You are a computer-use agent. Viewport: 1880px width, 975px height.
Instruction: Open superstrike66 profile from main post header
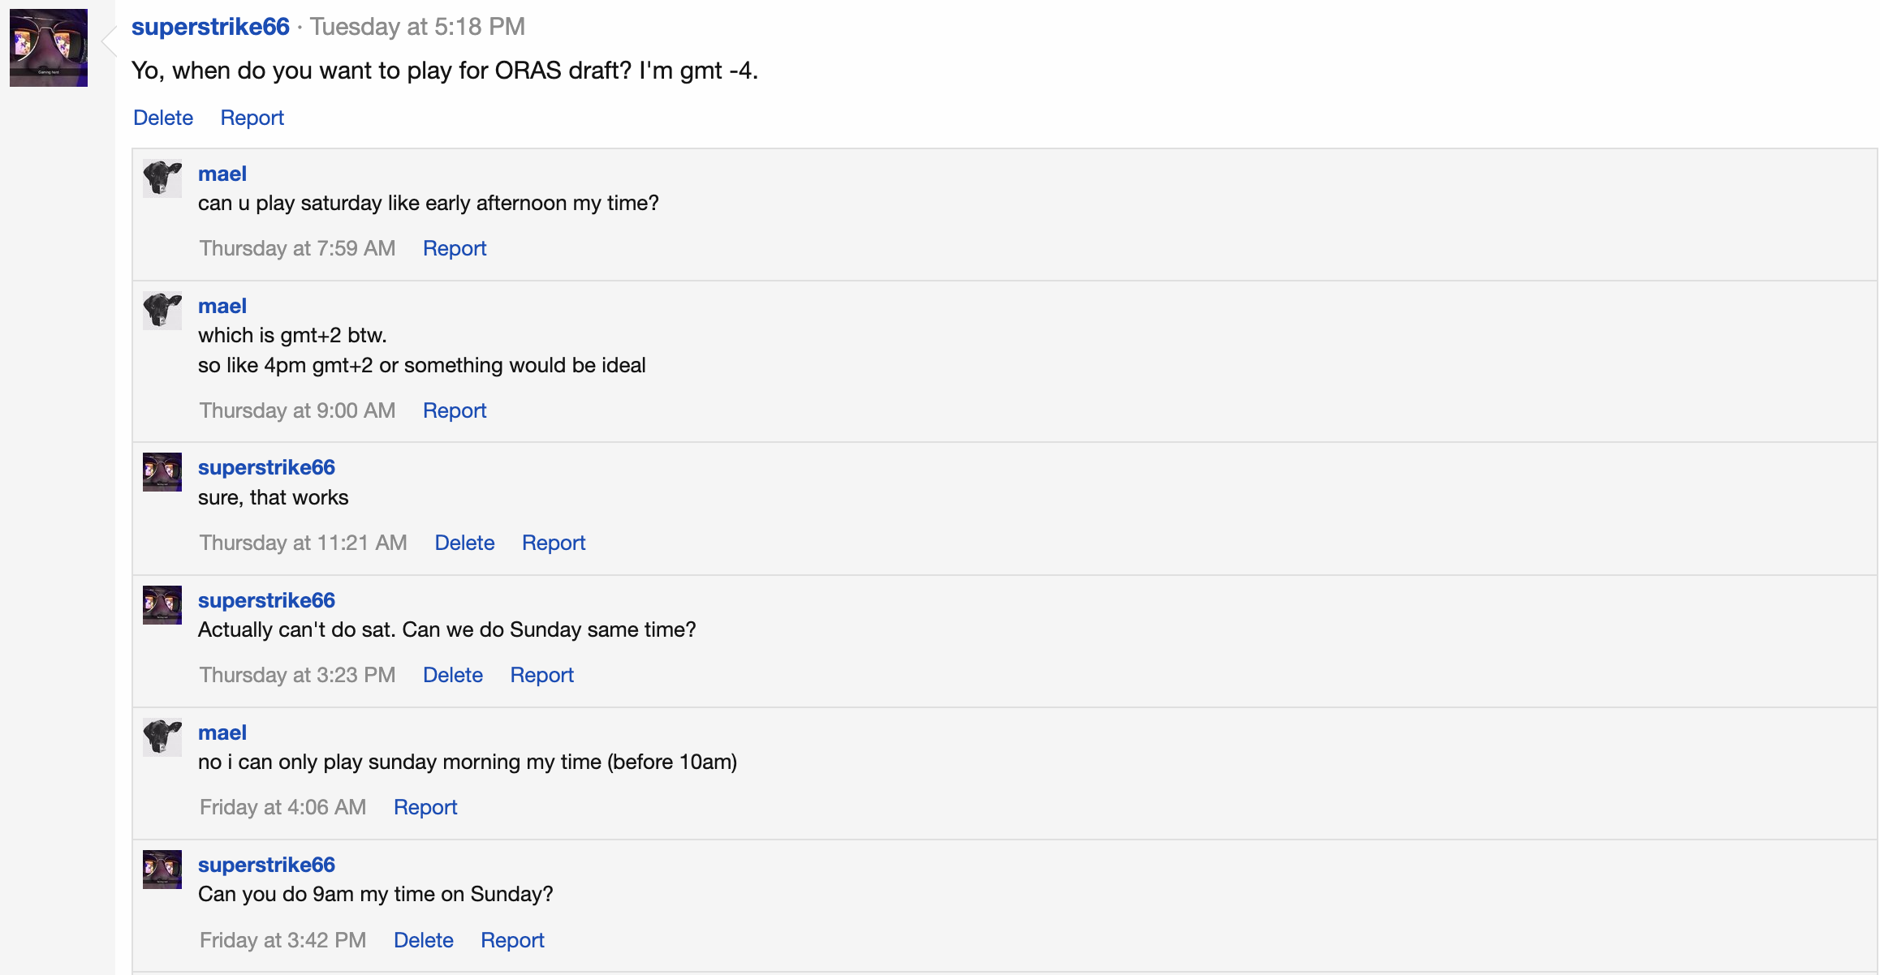tap(210, 27)
